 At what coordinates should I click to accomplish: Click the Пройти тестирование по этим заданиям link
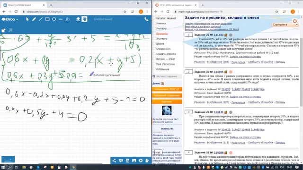click(x=208, y=24)
